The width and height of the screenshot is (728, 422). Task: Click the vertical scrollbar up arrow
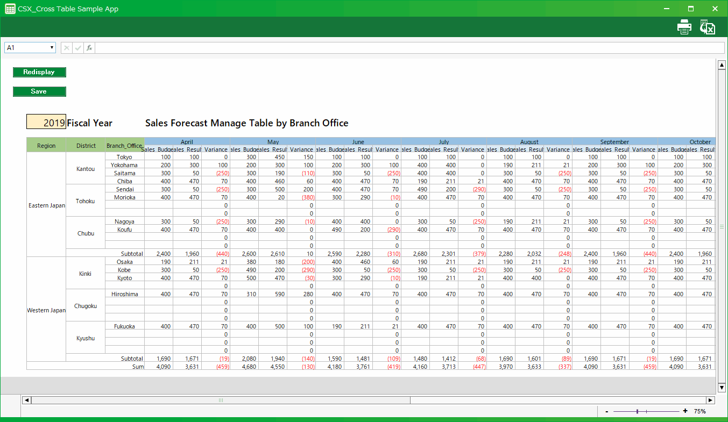pos(722,65)
